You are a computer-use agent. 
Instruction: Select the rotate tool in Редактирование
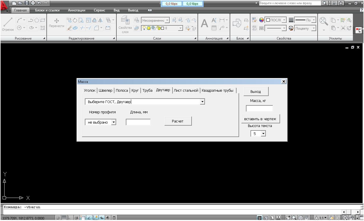(x=75, y=20)
